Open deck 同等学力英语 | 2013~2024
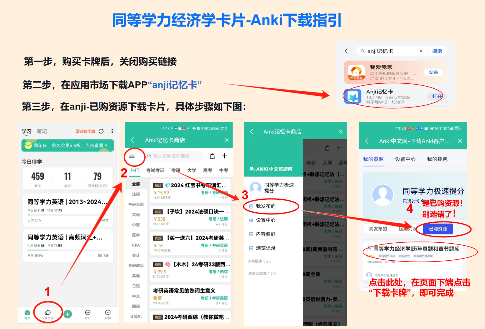This screenshot has width=485, height=329. pos(68,210)
